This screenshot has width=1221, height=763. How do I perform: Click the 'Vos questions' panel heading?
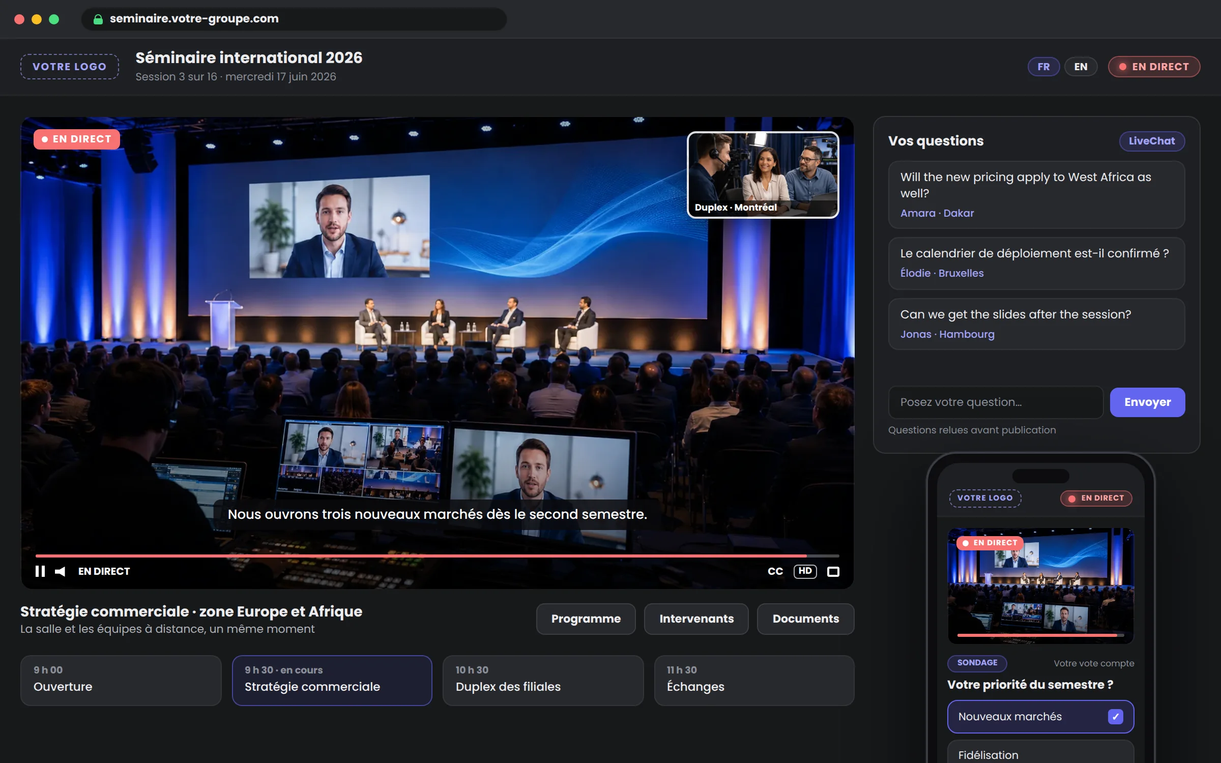coord(936,141)
